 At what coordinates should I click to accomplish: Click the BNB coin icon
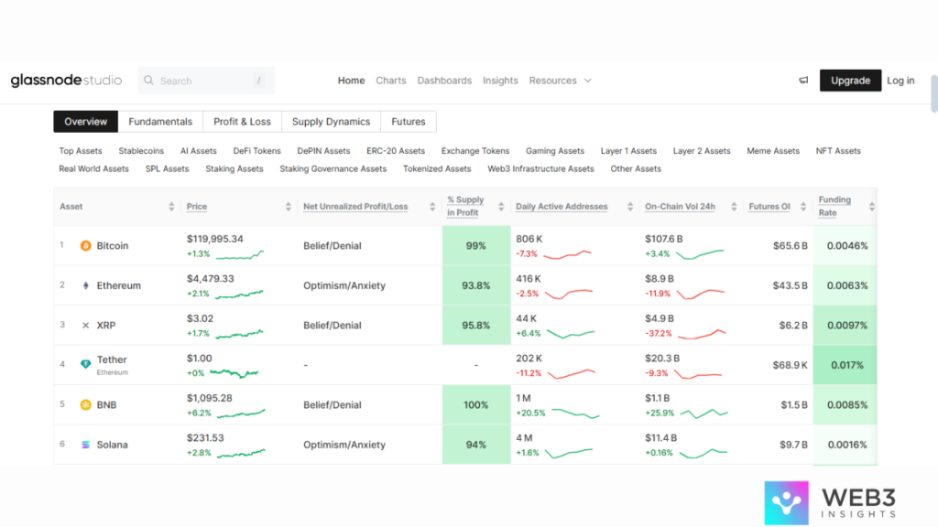click(x=85, y=404)
